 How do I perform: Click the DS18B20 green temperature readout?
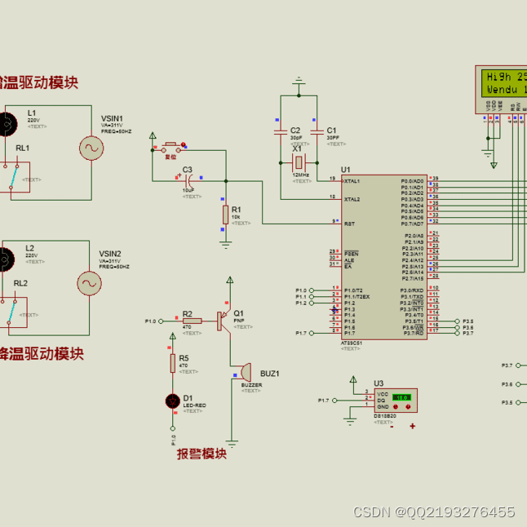(401, 397)
